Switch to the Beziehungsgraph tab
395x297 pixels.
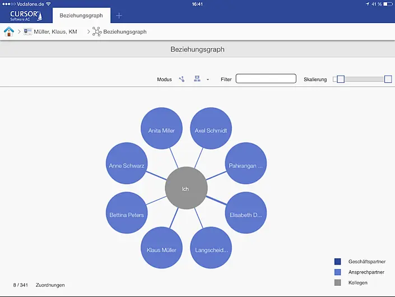click(81, 16)
